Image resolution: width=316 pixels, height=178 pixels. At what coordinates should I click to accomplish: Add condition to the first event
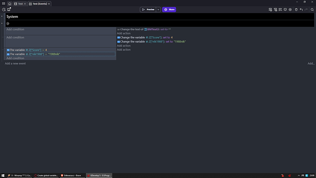tap(15, 29)
